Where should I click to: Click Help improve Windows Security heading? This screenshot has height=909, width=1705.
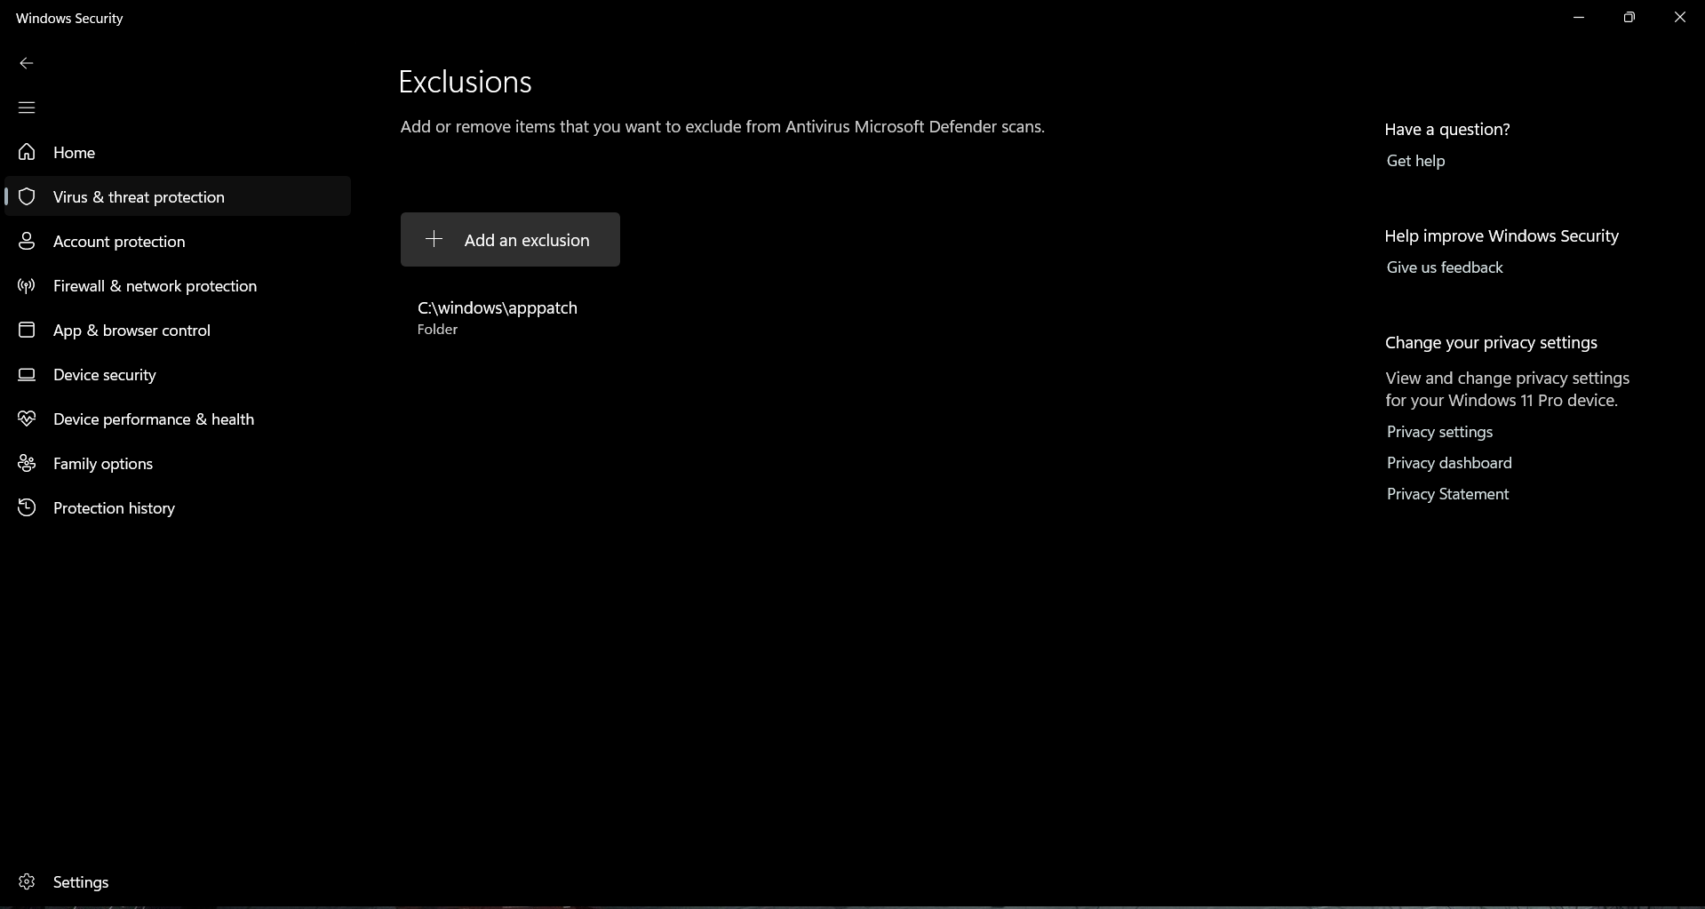point(1502,235)
